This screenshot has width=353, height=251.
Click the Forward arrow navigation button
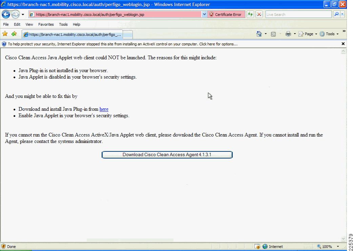tap(15, 15)
